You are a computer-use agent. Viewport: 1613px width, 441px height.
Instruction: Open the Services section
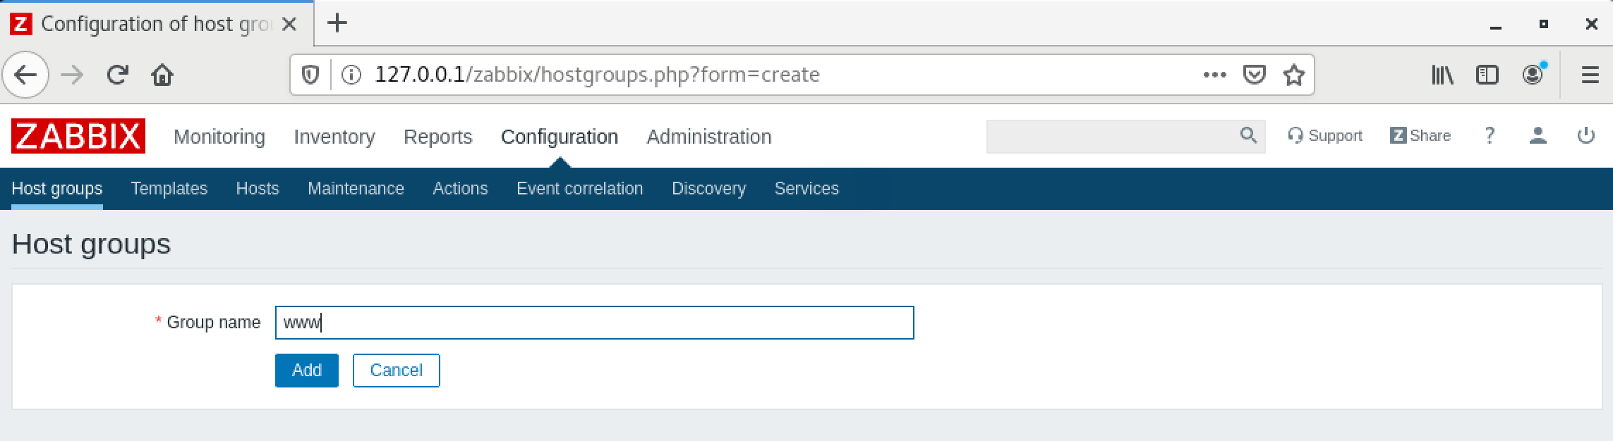tap(806, 189)
